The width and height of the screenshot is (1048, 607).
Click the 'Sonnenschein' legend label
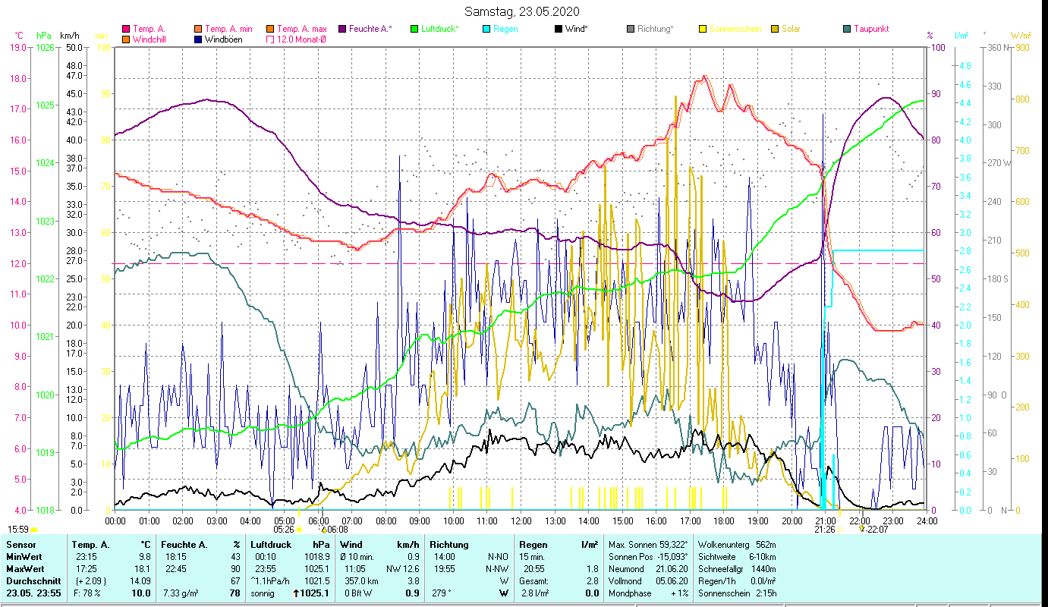(734, 29)
